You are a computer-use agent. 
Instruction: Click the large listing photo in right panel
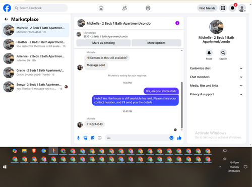pyautogui.click(x=216, y=27)
